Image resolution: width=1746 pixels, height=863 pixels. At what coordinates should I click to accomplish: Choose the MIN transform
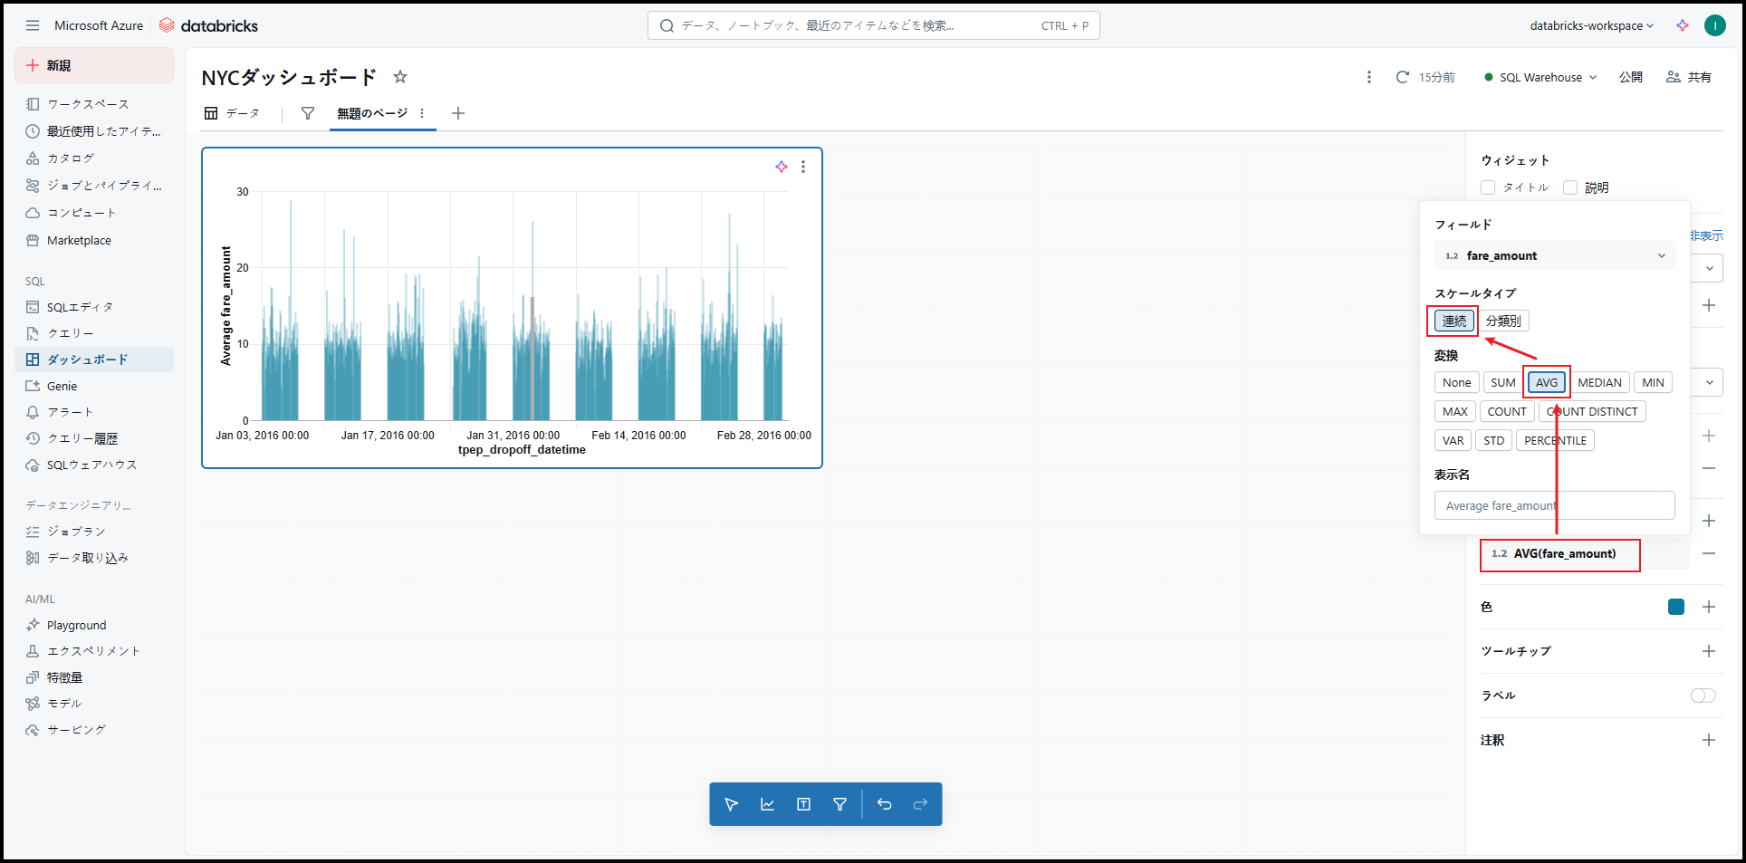(1653, 383)
